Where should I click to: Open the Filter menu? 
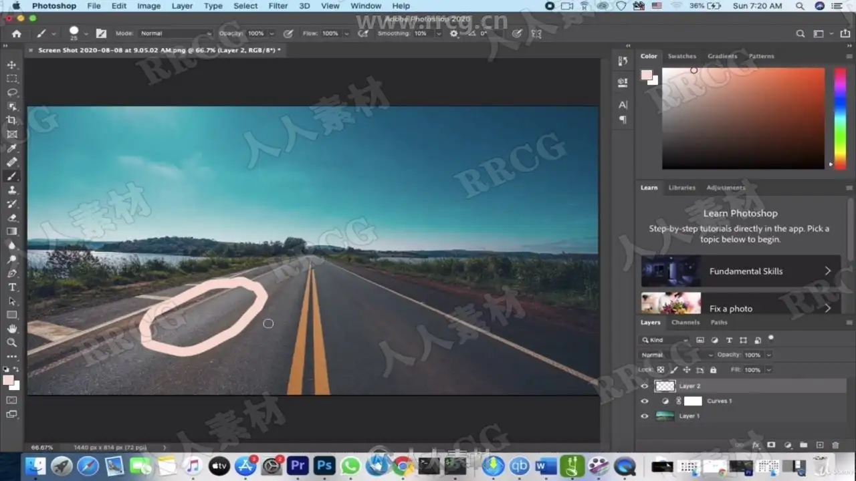pyautogui.click(x=278, y=6)
